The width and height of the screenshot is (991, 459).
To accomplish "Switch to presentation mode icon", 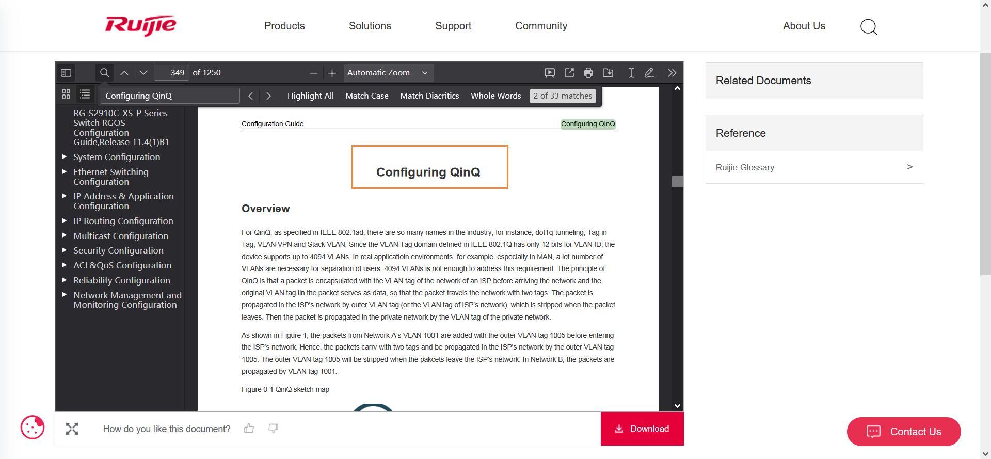I will (x=550, y=73).
